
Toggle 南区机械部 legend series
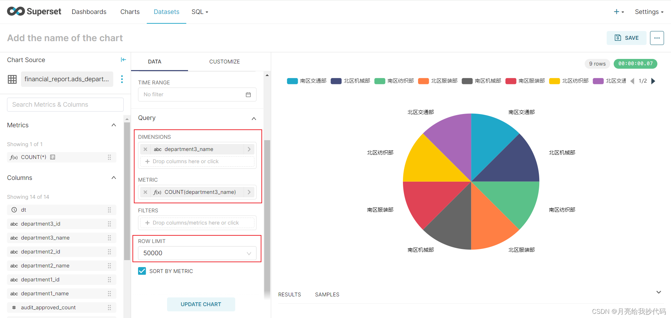pos(481,81)
